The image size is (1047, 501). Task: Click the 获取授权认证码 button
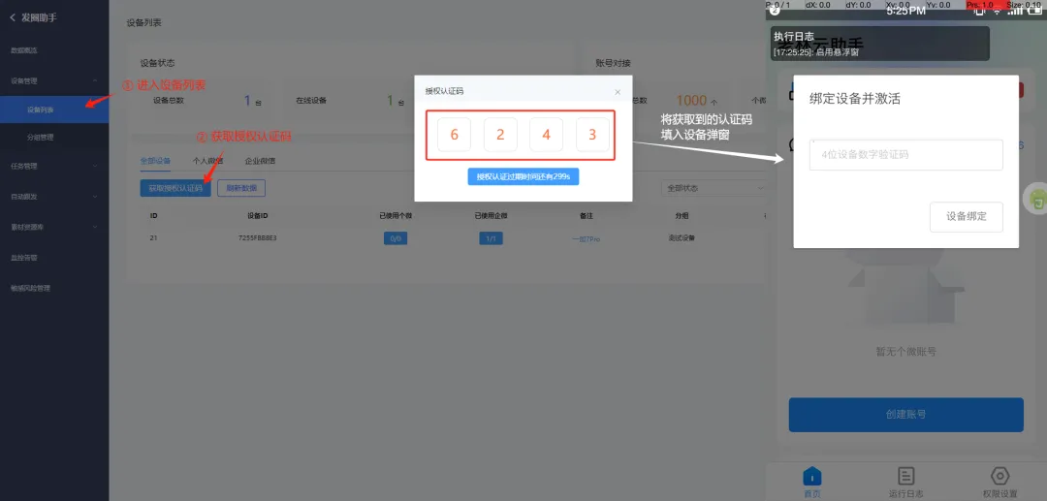(x=175, y=188)
